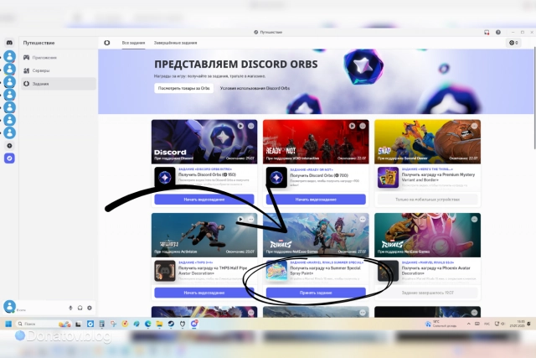The width and height of the screenshot is (536, 358).
Task: Click Ready or Not banner image
Action: 316,142
